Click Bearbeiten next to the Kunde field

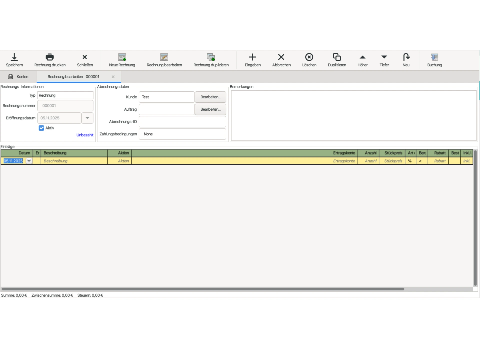210,97
